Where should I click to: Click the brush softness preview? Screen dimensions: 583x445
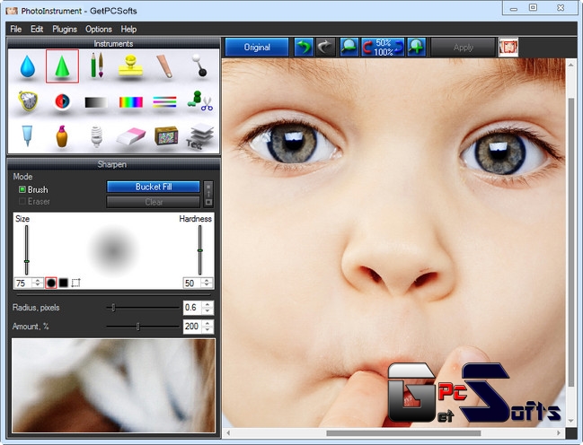(113, 250)
